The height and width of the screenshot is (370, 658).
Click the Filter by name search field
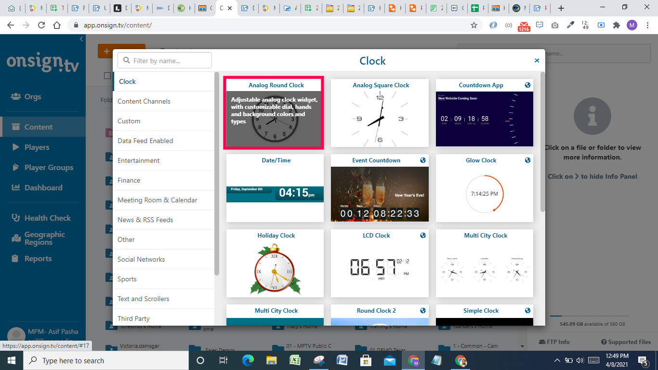tap(165, 60)
